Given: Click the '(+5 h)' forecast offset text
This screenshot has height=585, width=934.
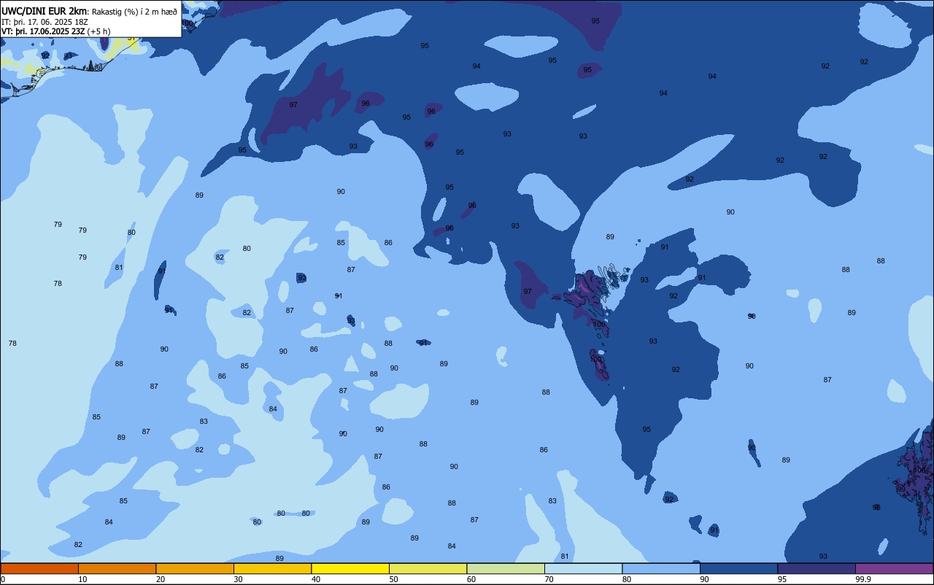Looking at the screenshot, I should pos(99,31).
